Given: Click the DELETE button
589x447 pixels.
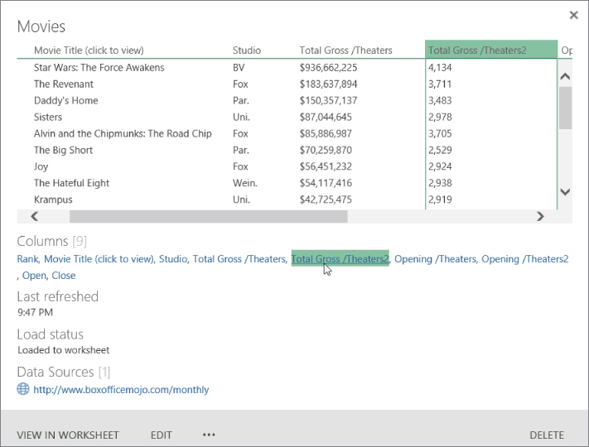Looking at the screenshot, I should (x=547, y=435).
